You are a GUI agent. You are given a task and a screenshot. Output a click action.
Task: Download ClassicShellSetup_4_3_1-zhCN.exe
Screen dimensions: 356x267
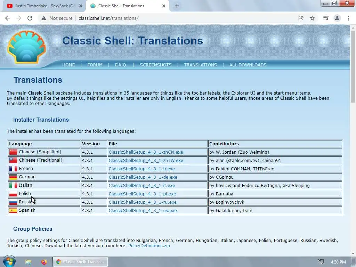(x=146, y=152)
